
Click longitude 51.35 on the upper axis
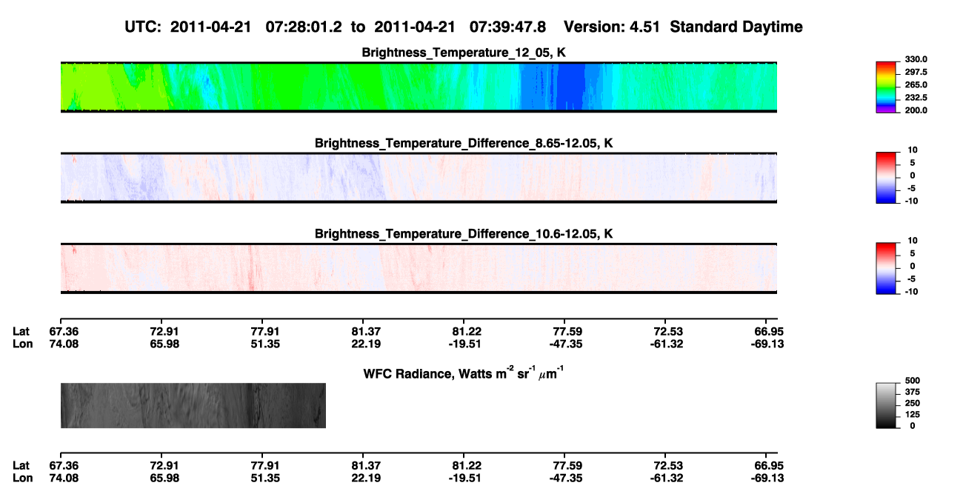265,344
